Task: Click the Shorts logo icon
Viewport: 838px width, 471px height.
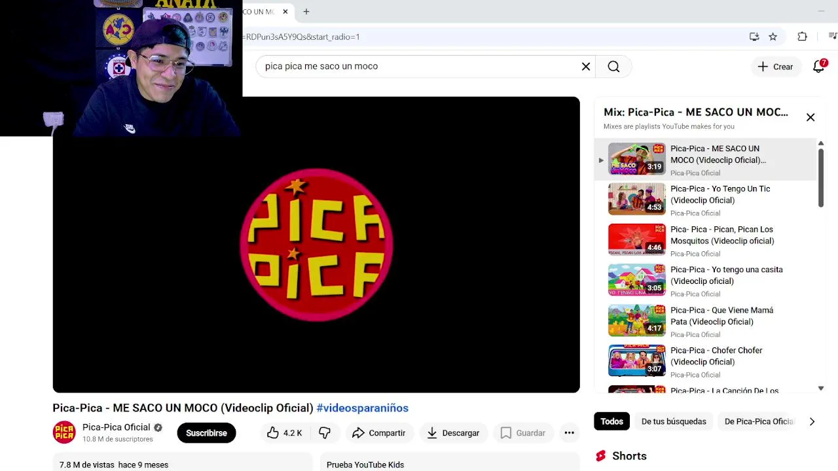Action: [x=600, y=456]
